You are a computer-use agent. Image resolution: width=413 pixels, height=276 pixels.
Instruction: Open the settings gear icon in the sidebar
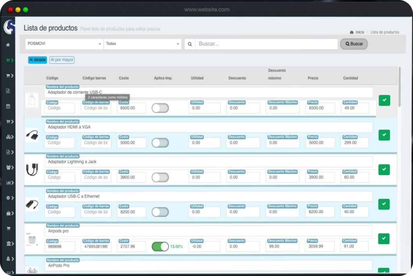(x=8, y=198)
